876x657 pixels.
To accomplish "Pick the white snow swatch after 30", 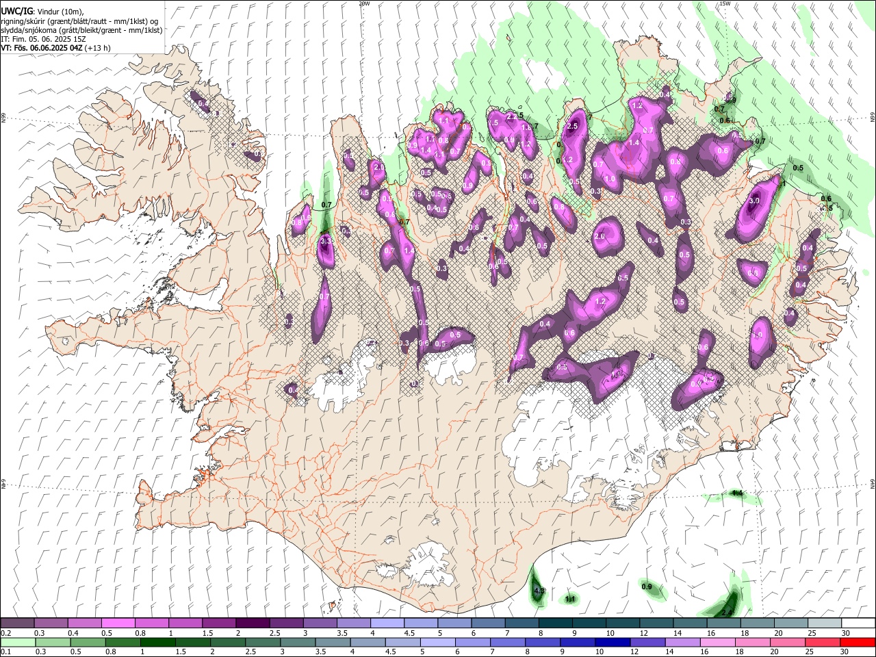I will coord(858,623).
